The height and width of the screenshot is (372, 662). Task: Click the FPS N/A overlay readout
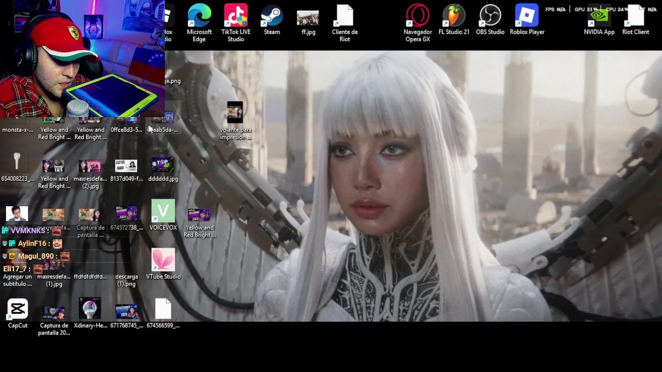pyautogui.click(x=555, y=9)
